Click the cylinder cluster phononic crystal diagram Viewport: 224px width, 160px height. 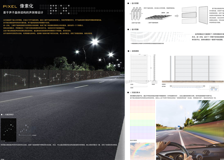(x=136, y=14)
